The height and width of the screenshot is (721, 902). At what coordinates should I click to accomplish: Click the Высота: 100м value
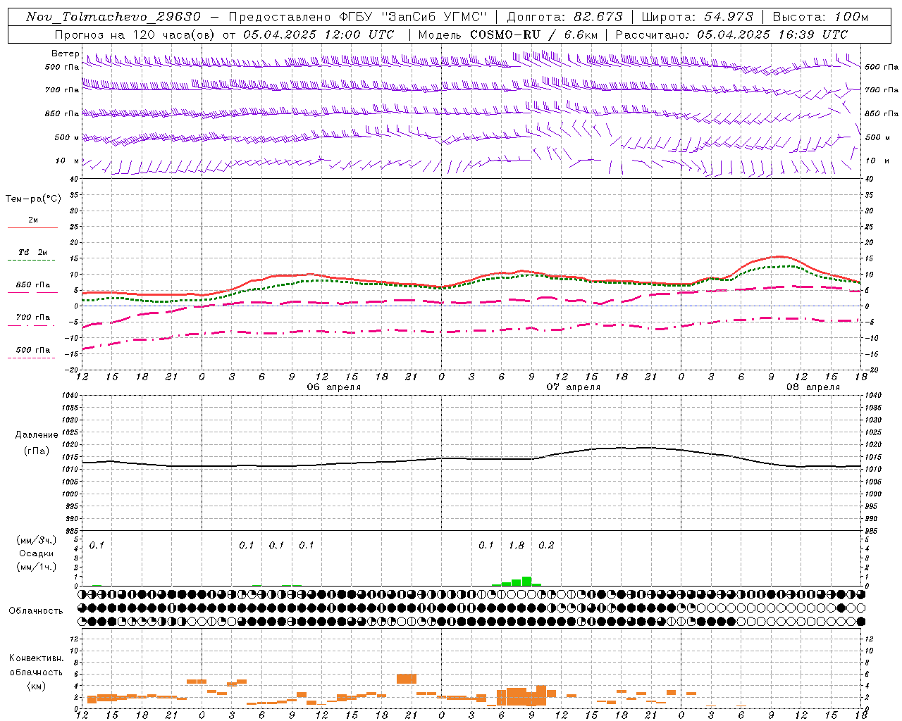pyautogui.click(x=820, y=17)
